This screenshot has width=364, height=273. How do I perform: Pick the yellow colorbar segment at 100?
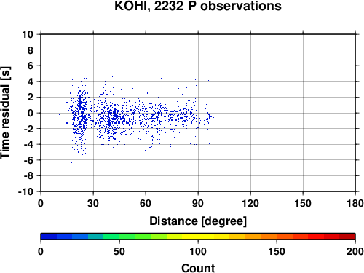click(x=198, y=237)
